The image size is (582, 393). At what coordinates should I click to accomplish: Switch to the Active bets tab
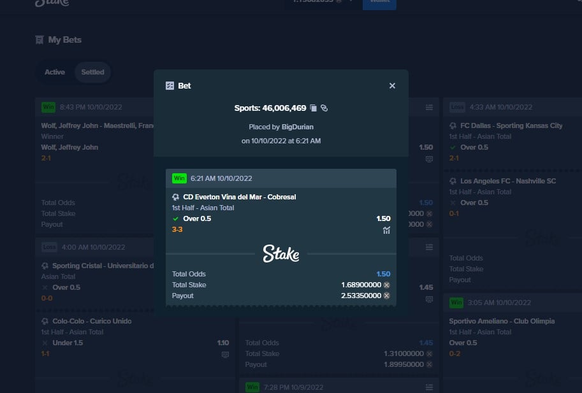[55, 72]
